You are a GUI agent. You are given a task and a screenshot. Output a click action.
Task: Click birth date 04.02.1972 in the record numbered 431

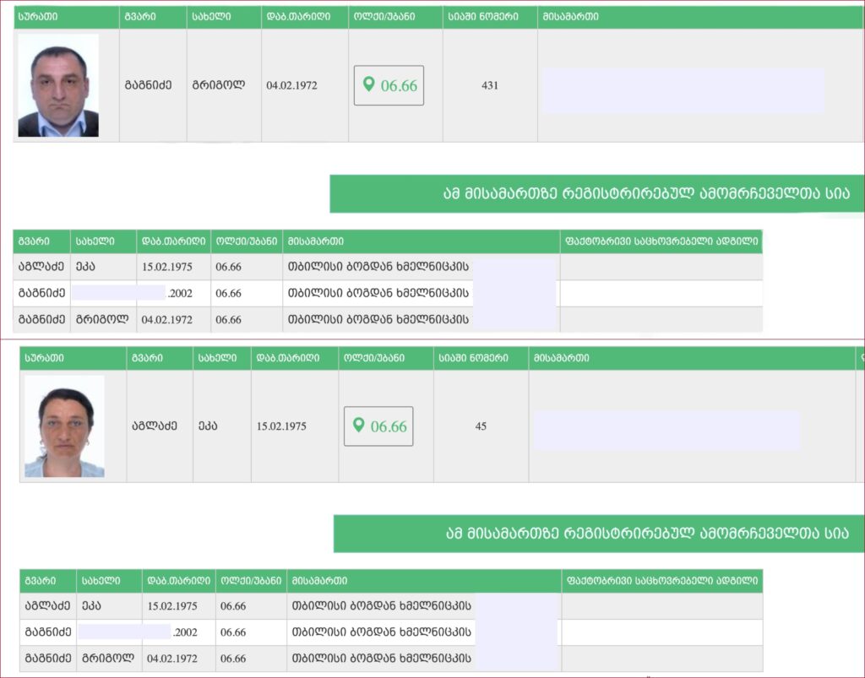tap(291, 85)
